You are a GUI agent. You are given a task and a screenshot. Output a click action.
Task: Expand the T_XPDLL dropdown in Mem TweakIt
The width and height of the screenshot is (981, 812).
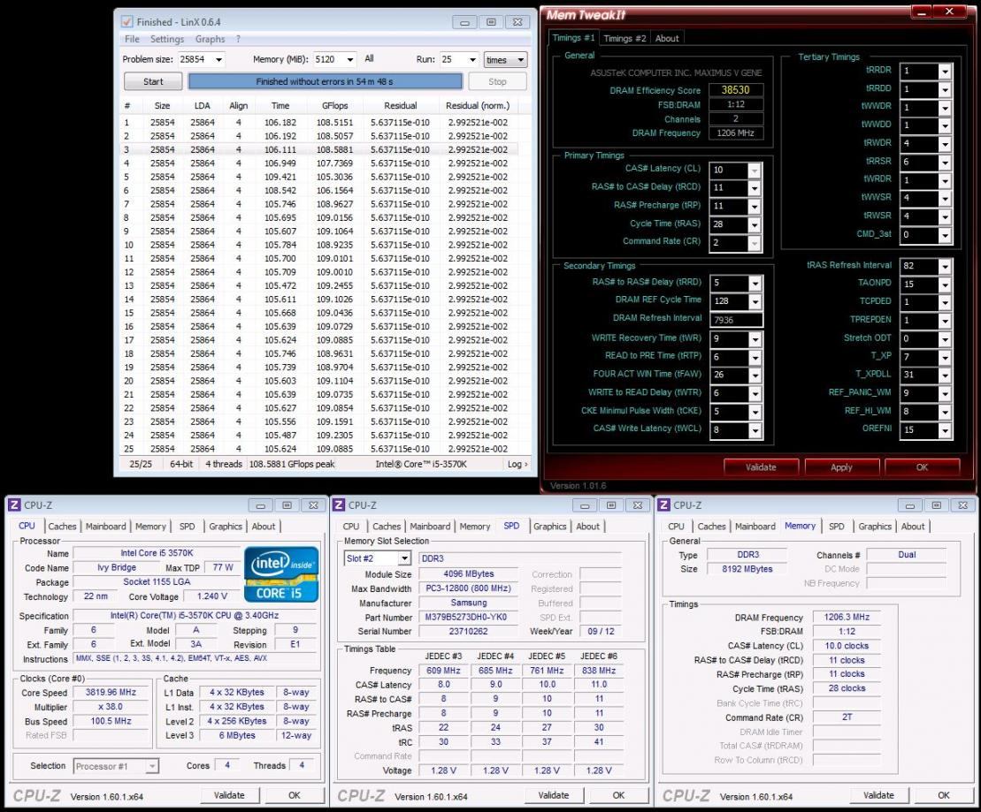[x=945, y=376]
